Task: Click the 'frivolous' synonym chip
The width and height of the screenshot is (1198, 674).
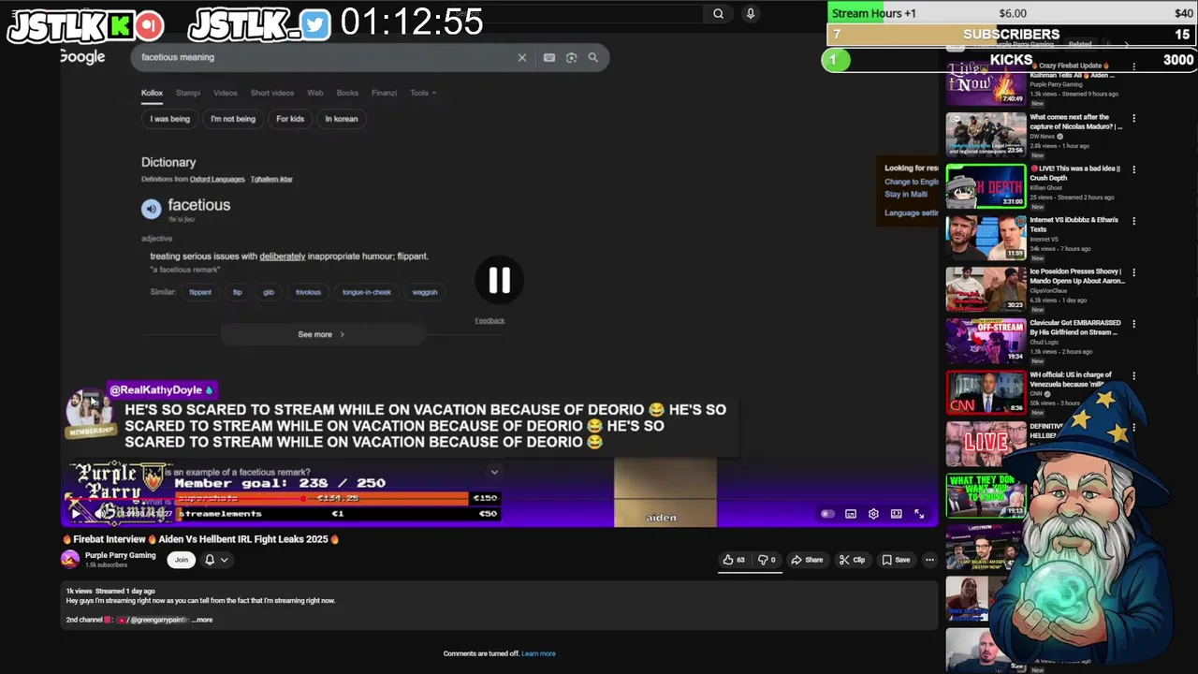Action: click(x=308, y=292)
